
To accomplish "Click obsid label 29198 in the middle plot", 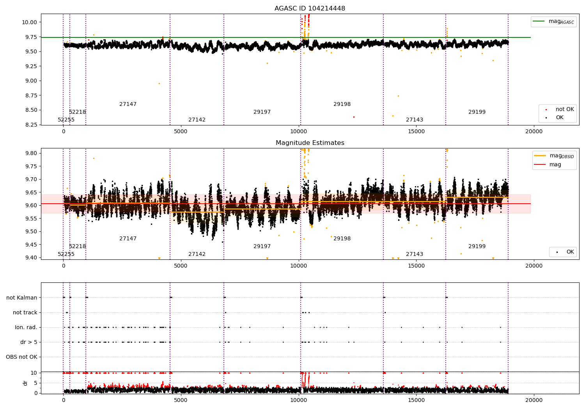I will click(342, 238).
